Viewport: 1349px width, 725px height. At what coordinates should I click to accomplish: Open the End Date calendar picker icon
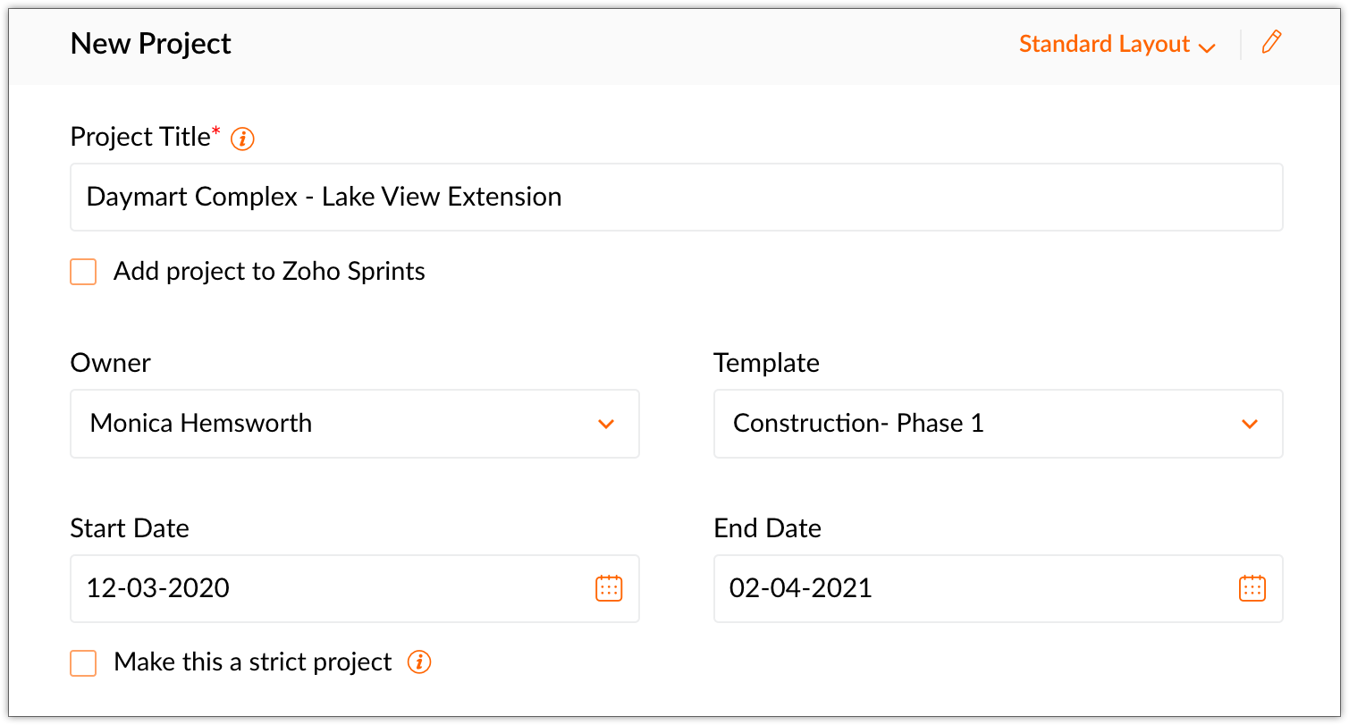coord(1252,588)
